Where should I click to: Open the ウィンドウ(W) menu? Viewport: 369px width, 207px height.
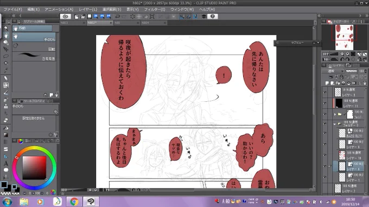pos(182,9)
